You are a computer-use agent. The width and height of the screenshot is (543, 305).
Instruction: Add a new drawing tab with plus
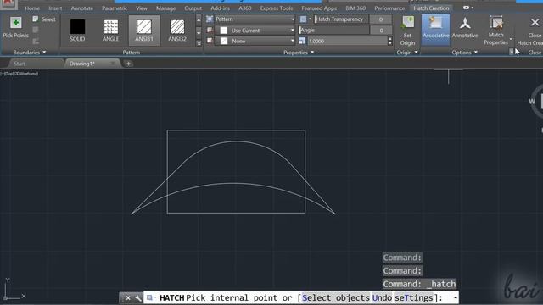click(128, 64)
